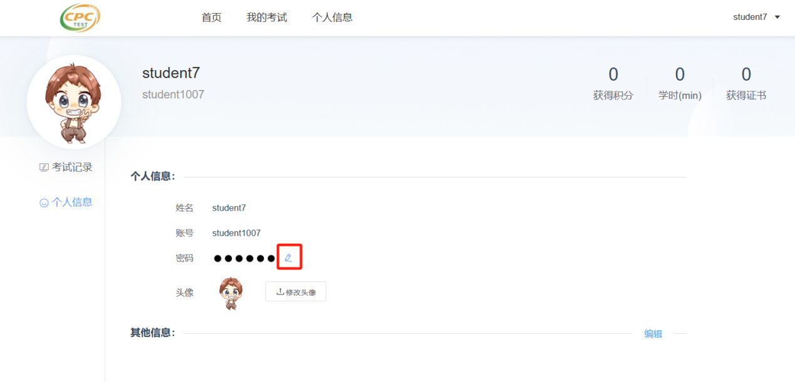The width and height of the screenshot is (795, 382).
Task: Click the CPC Test logo
Action: tap(80, 18)
